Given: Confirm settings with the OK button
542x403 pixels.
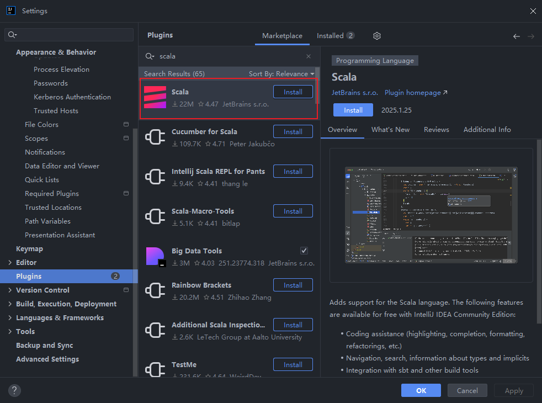Looking at the screenshot, I should 421,390.
